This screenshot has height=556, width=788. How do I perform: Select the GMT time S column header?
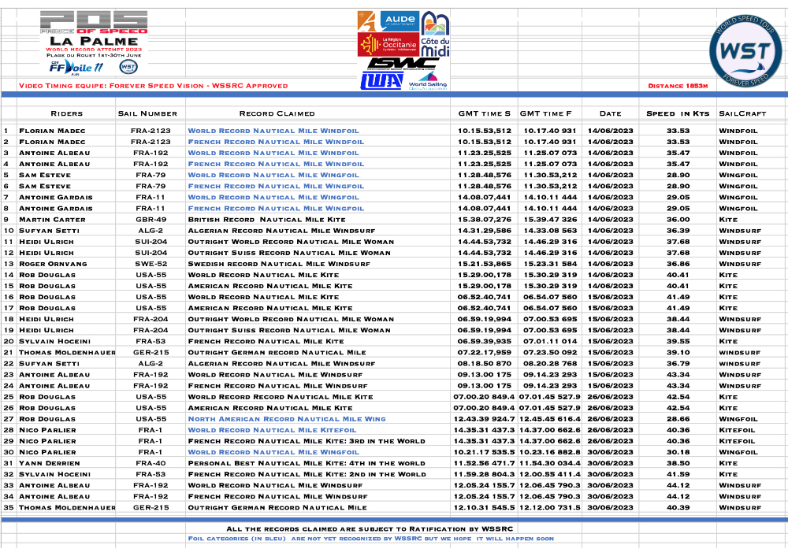coord(484,113)
